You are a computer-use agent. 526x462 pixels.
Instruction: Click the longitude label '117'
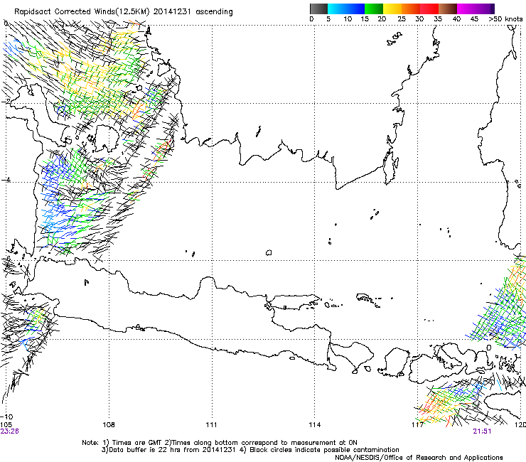pyautogui.click(x=417, y=425)
